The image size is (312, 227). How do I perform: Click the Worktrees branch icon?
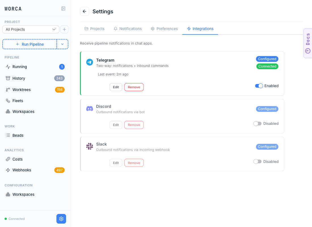pyautogui.click(x=8, y=90)
